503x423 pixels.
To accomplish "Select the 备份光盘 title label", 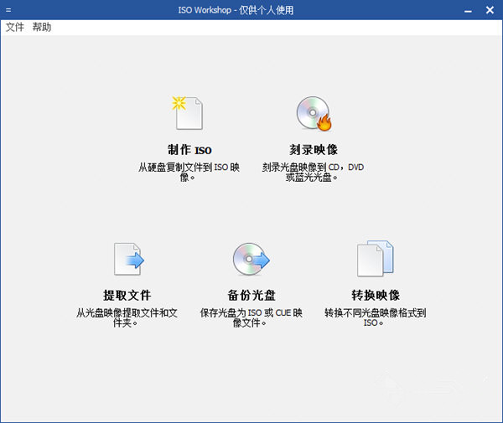I will [x=251, y=295].
